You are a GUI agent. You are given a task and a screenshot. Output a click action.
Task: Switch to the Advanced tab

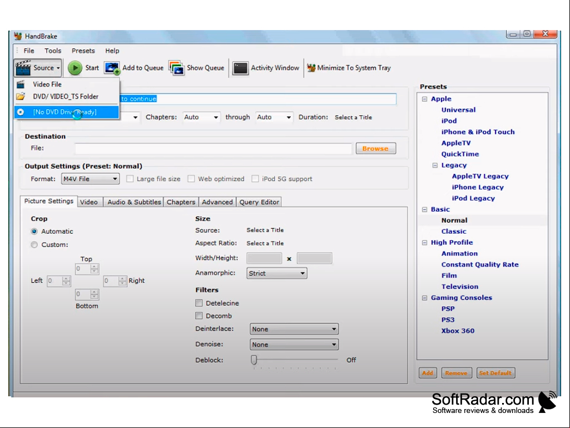click(217, 202)
